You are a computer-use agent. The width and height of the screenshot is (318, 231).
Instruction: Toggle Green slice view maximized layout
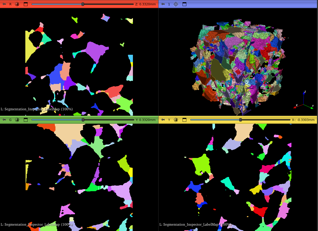[26, 120]
